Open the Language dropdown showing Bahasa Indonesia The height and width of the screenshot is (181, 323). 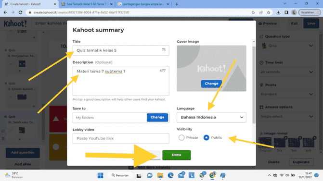[211, 117]
